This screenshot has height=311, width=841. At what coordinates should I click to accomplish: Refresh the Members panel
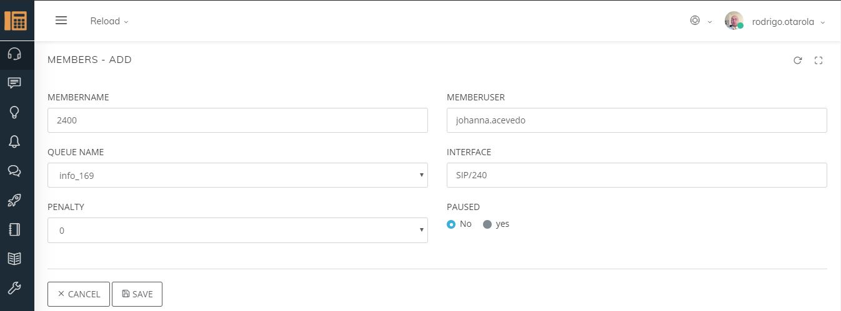797,60
